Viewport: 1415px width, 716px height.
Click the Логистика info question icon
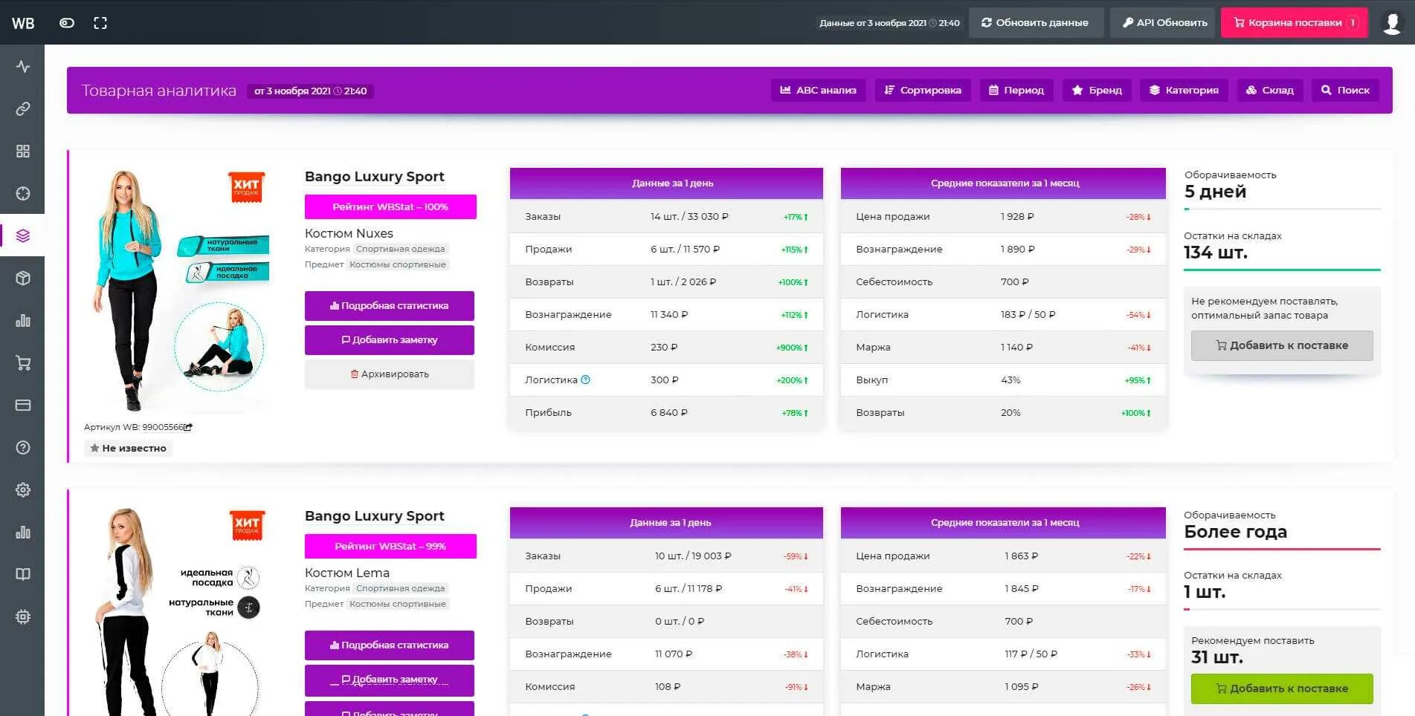585,380
